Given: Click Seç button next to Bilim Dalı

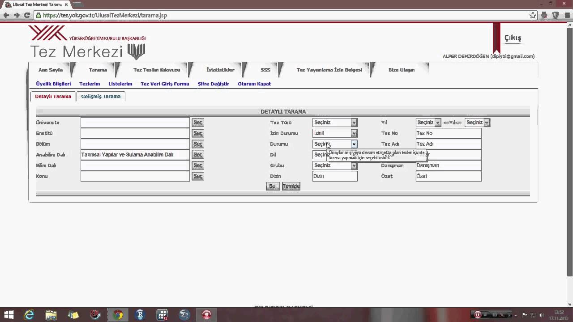Looking at the screenshot, I should click(x=198, y=165).
